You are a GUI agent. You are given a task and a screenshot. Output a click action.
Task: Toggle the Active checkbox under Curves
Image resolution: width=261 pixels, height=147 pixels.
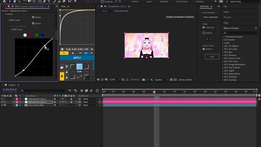(x=33, y=17)
